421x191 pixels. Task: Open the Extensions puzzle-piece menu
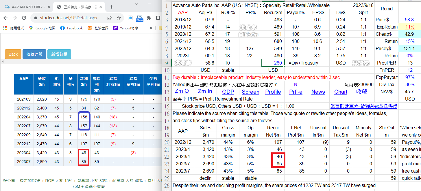[x=149, y=18]
